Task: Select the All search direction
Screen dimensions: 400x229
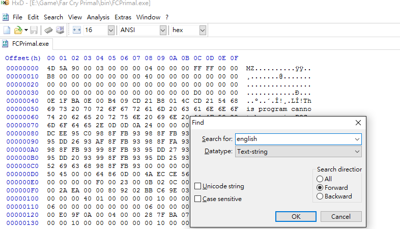Action: point(320,179)
